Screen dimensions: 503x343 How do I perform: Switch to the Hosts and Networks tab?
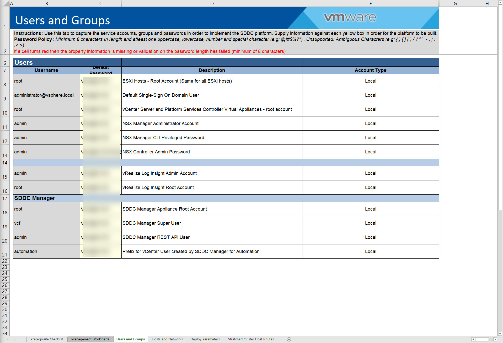[167, 339]
